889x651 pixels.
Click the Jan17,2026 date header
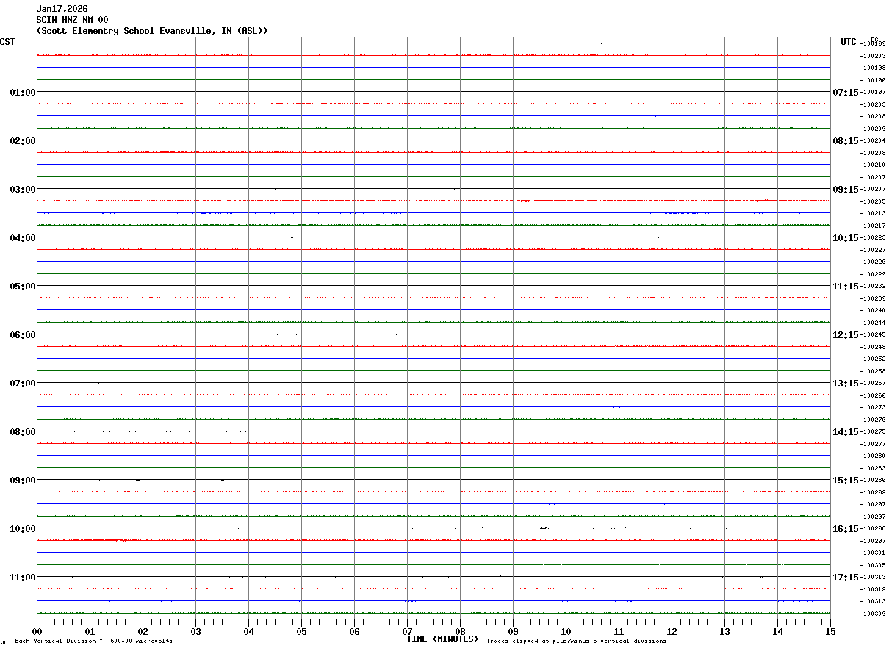click(x=62, y=9)
